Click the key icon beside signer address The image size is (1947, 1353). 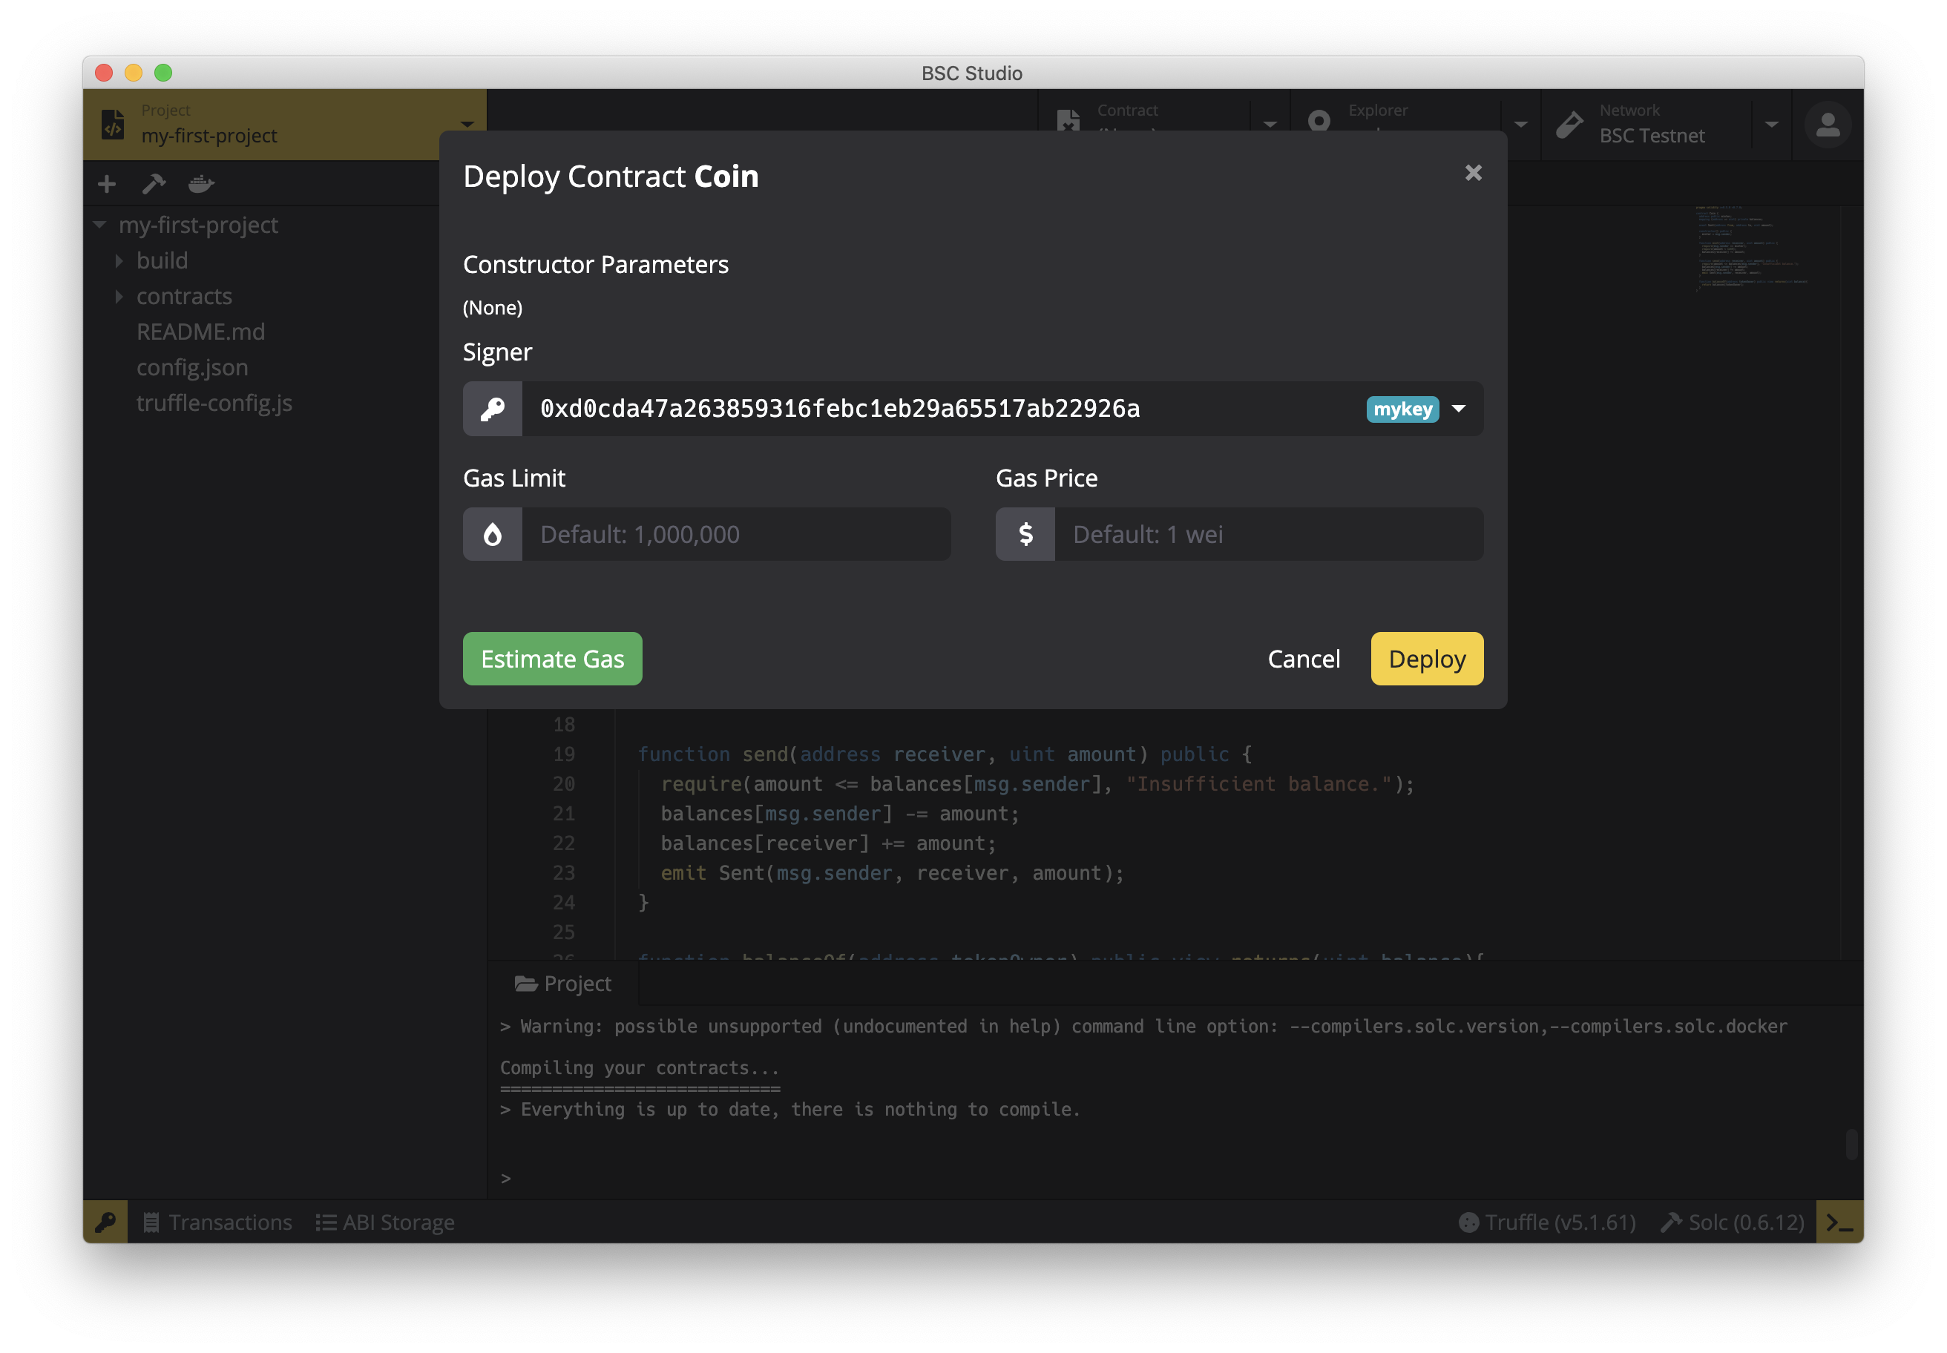[x=493, y=409]
